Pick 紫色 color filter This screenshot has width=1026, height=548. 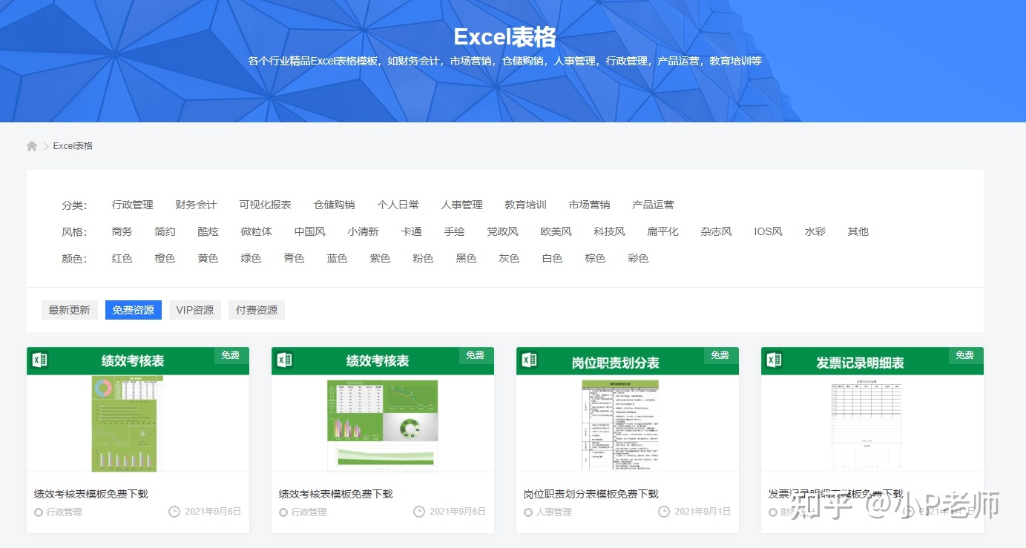(381, 258)
